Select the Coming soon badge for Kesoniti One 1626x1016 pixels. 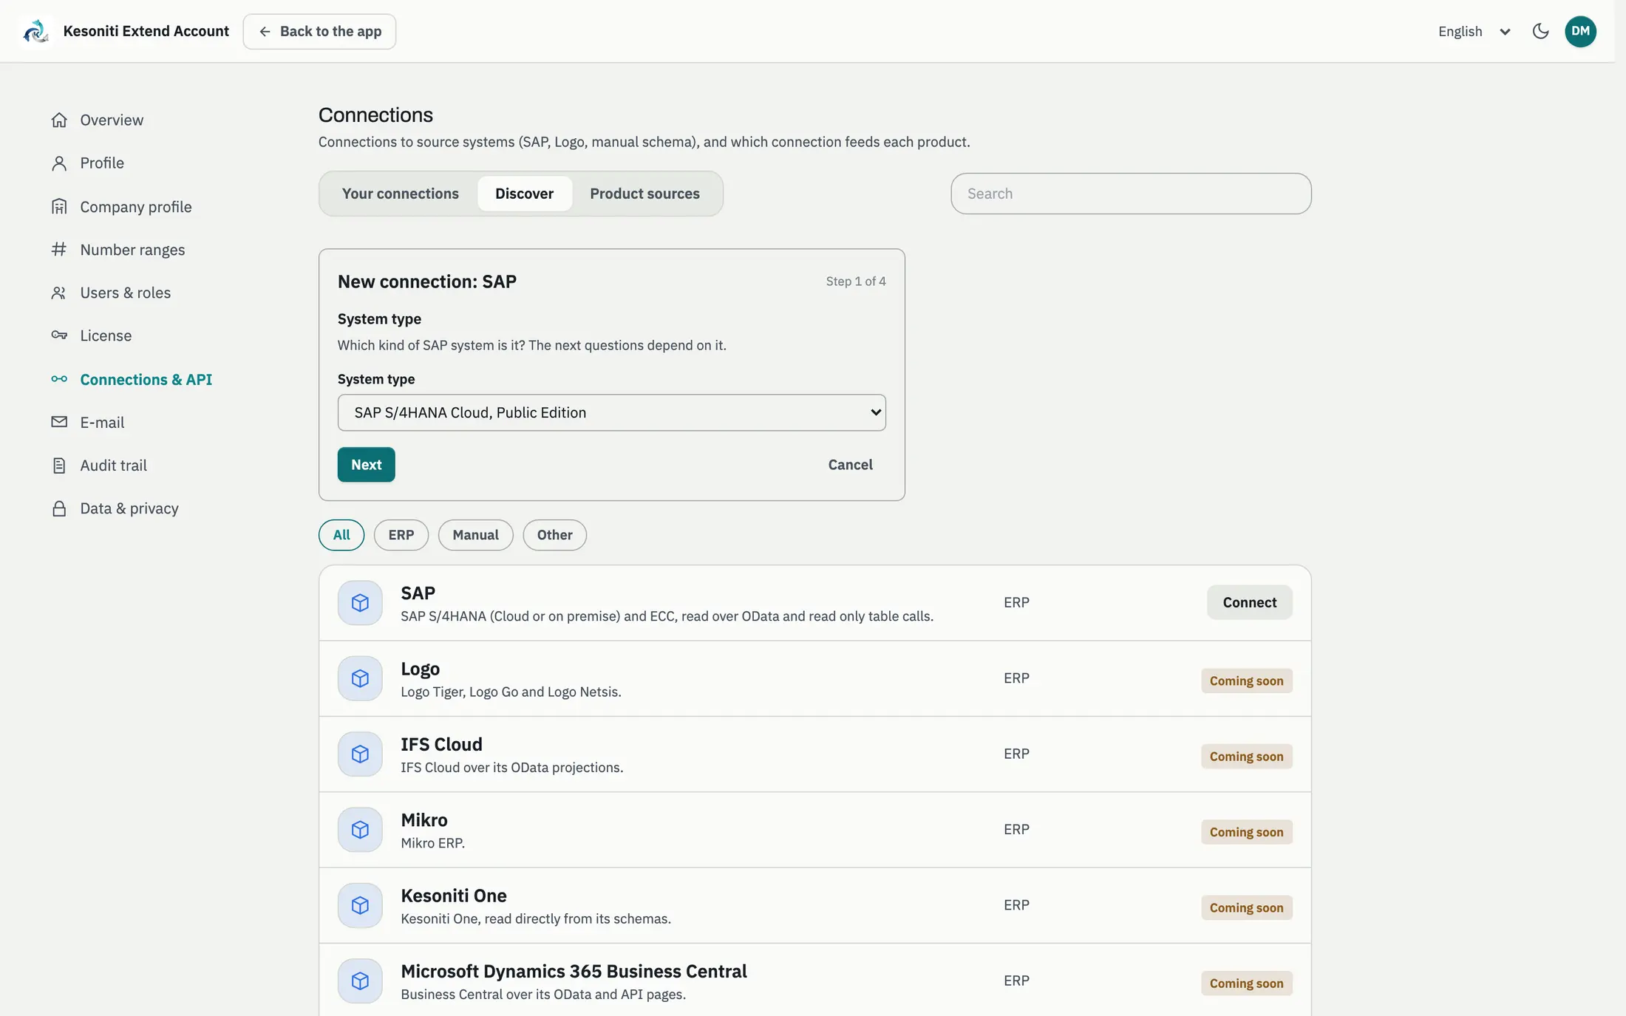[1246, 907]
